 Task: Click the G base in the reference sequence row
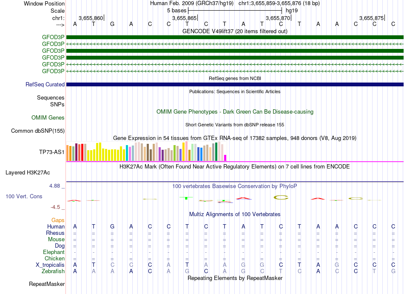tap(112, 24)
